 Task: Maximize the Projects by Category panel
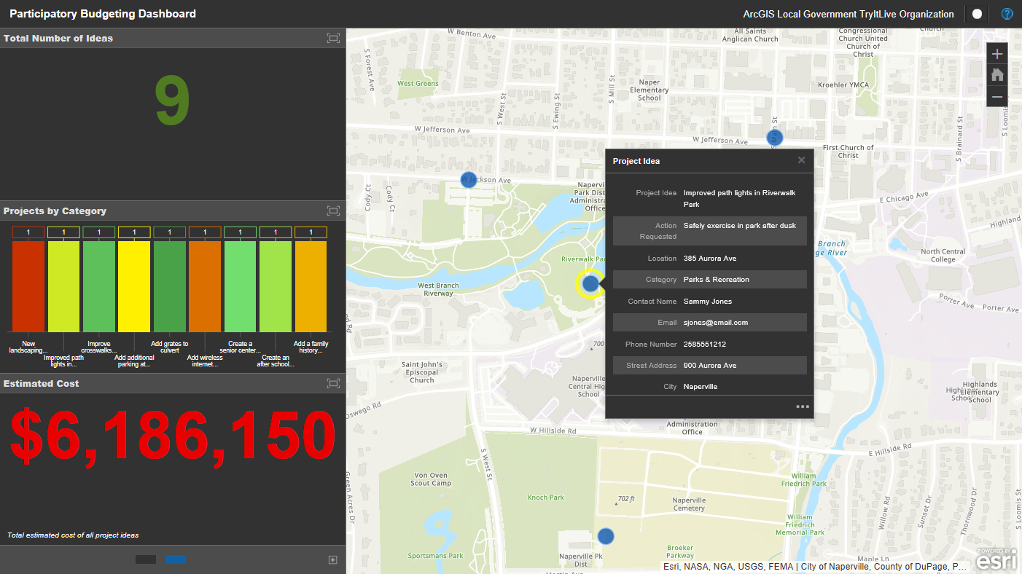[333, 211]
